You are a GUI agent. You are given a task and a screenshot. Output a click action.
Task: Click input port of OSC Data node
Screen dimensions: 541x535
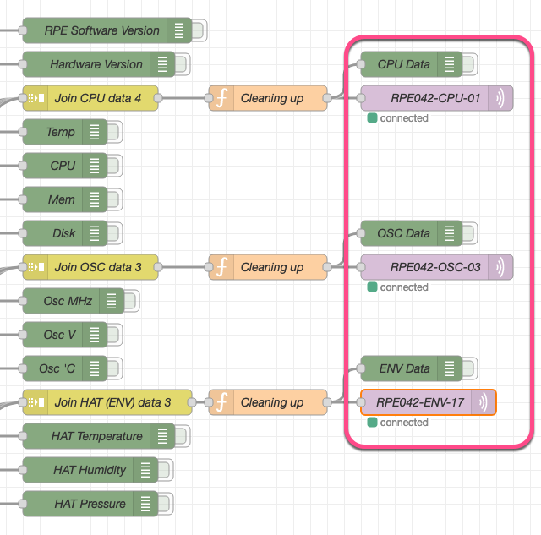coord(361,233)
